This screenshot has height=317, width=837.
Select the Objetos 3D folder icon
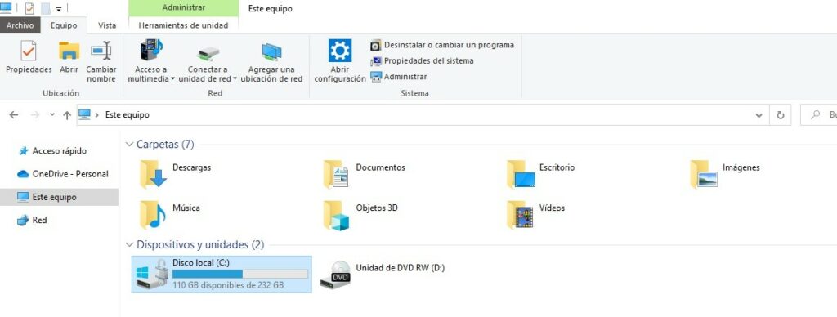pos(336,215)
